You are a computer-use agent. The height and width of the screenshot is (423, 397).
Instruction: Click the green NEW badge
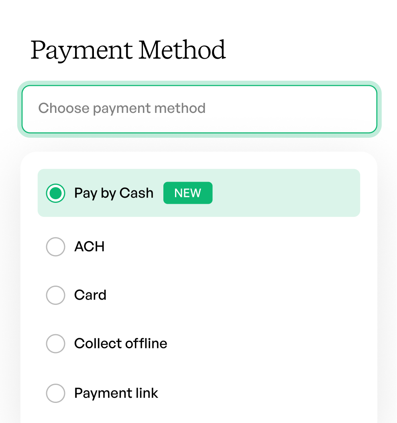(187, 193)
